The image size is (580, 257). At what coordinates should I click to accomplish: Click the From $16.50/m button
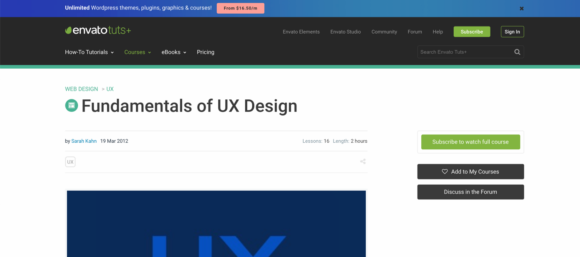click(x=240, y=8)
